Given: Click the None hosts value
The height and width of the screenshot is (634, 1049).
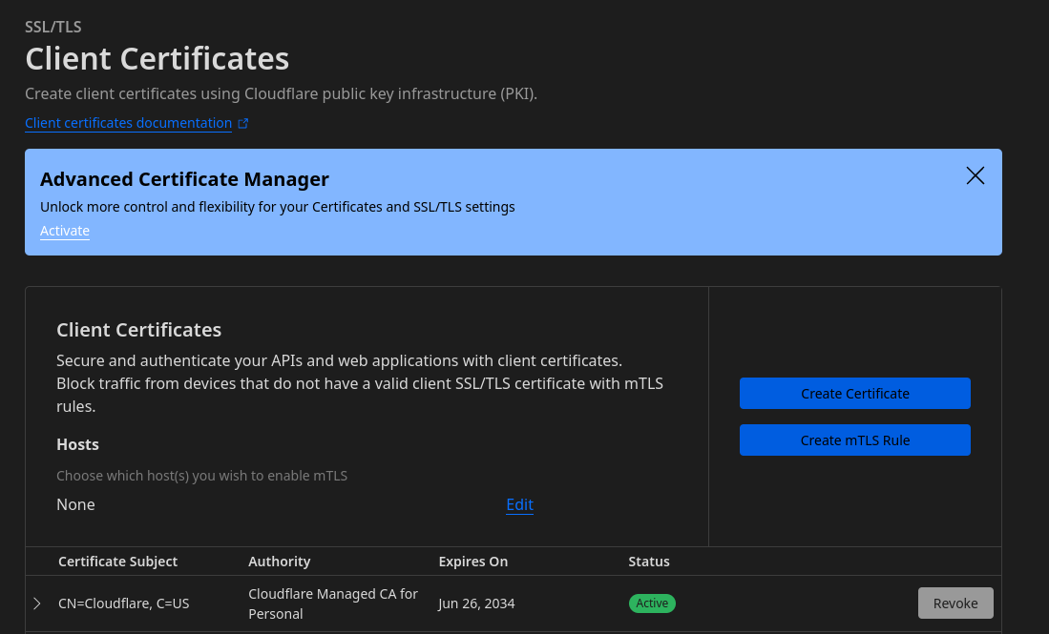Looking at the screenshot, I should [75, 504].
